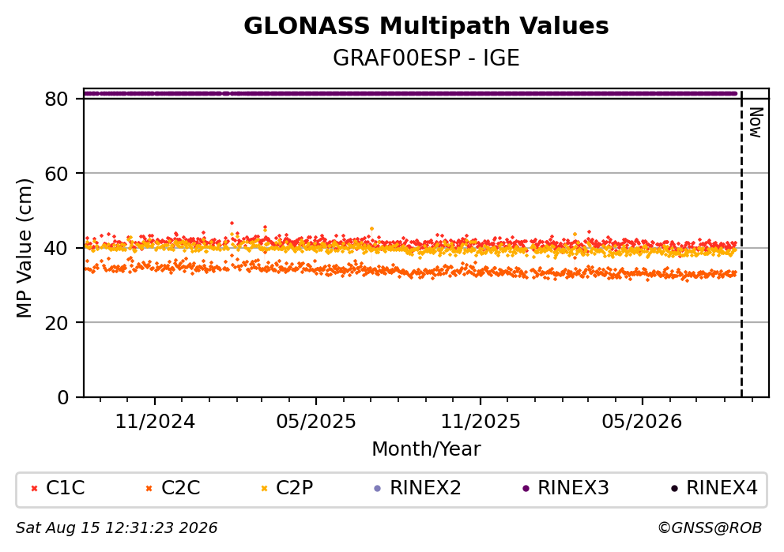Click the dashed Now marker line

pyautogui.click(x=741, y=244)
